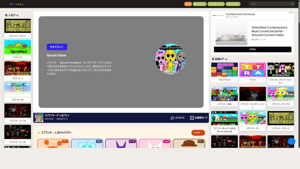
Task: Click the Rove Concepts advertiser logo
Action: tap(218, 15)
